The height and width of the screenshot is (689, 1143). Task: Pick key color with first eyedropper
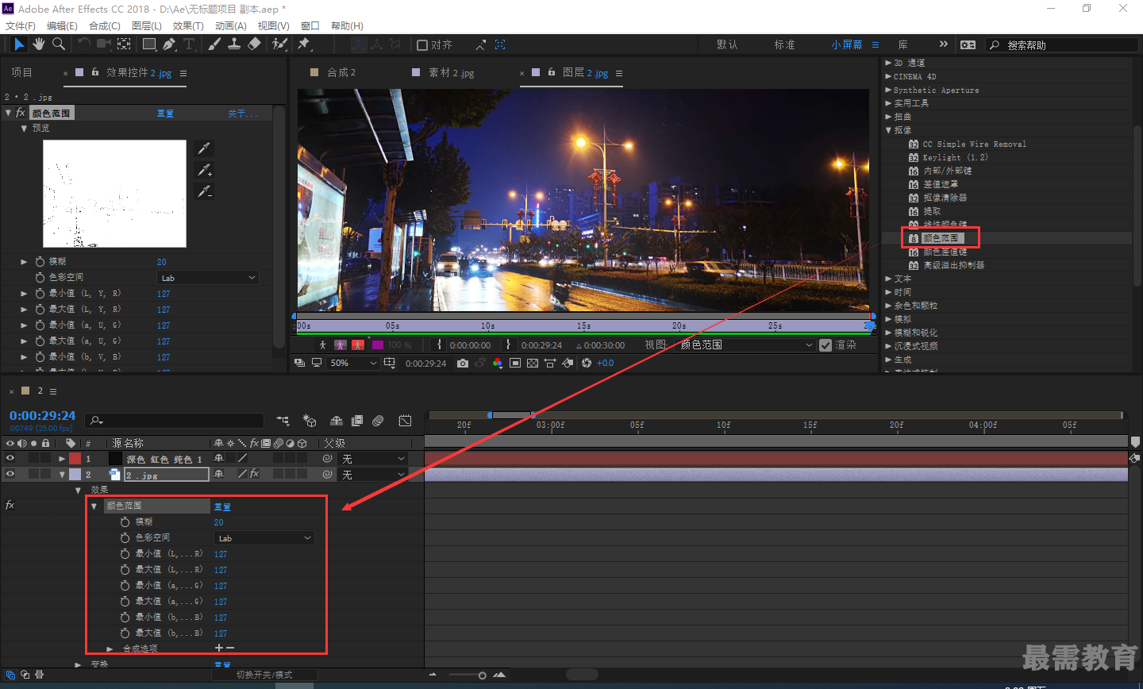pyautogui.click(x=204, y=148)
